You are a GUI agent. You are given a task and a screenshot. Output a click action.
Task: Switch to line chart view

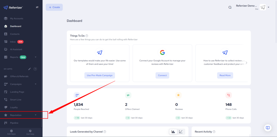(181, 132)
